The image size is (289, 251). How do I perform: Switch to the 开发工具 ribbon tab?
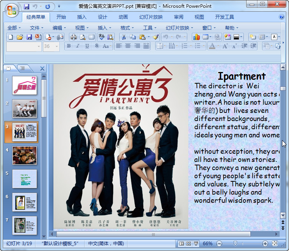click(225, 17)
